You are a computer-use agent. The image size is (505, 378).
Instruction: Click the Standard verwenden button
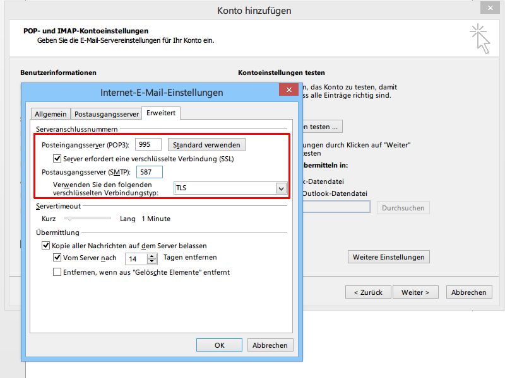click(x=206, y=145)
